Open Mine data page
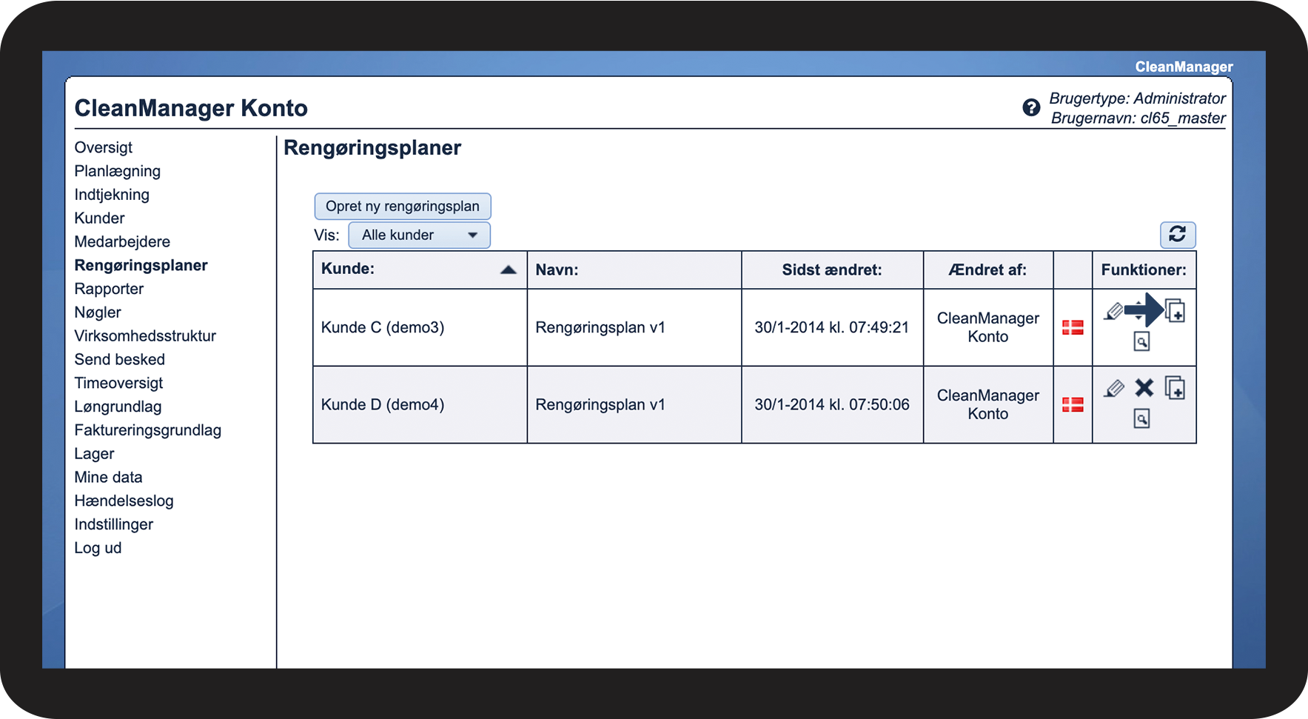 (x=108, y=478)
